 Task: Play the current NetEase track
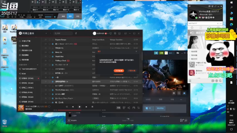pos(79,107)
